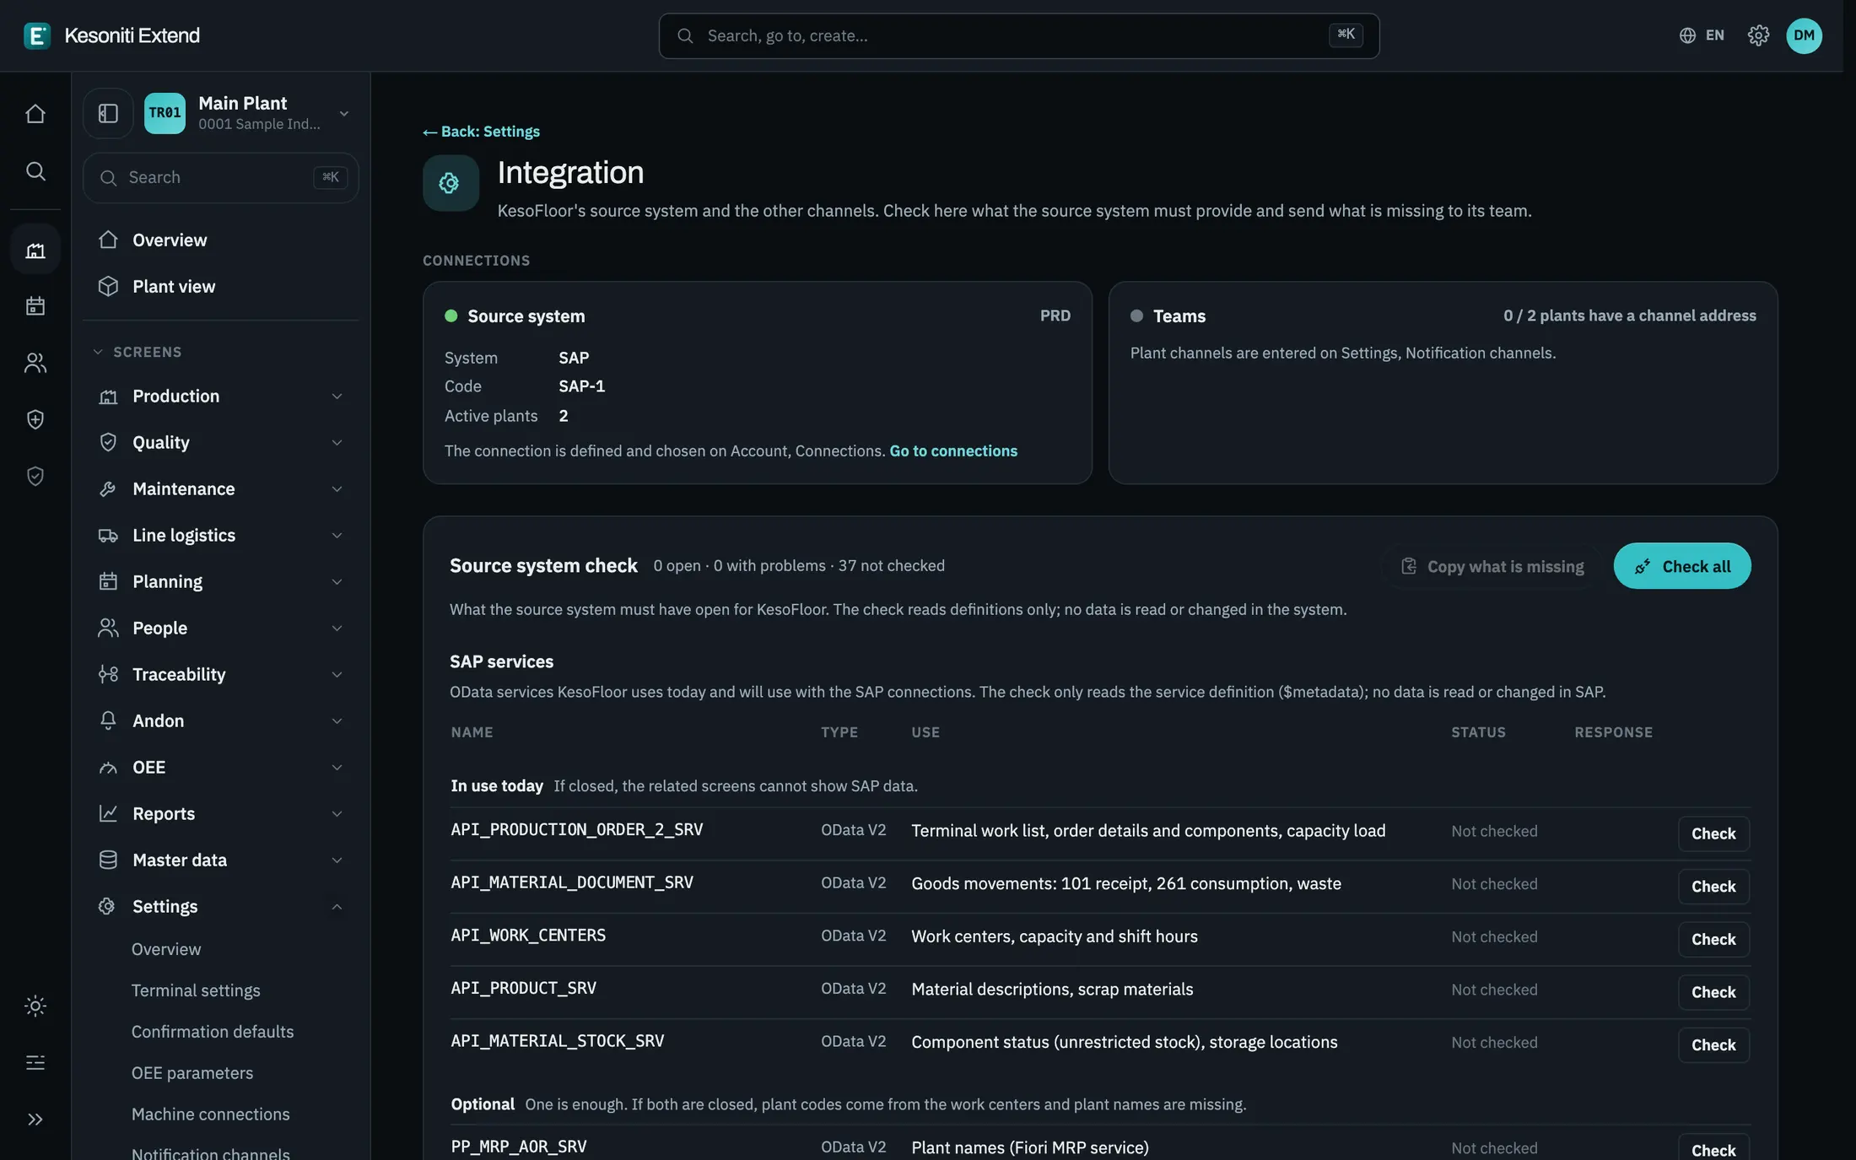Click the Copy what is missing button

pos(1492,566)
